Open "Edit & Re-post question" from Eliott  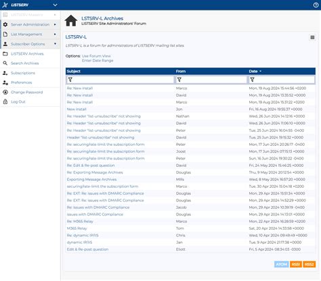click(x=87, y=249)
